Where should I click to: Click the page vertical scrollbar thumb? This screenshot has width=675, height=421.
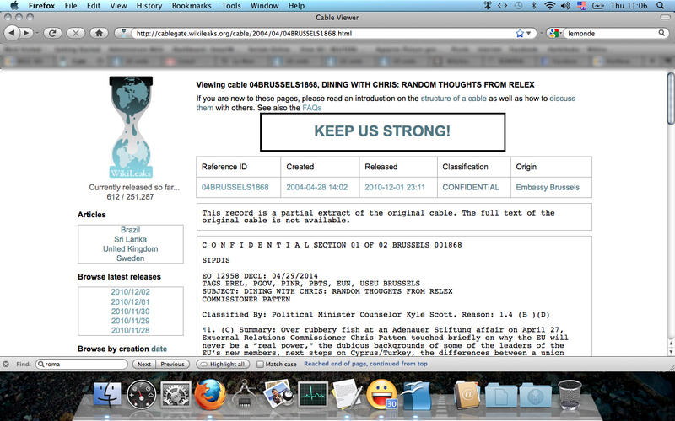pos(671,98)
